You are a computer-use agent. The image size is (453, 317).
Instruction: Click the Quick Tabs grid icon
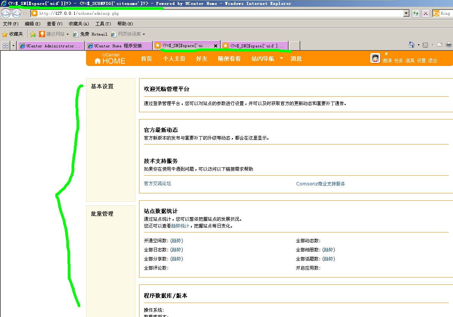(5, 46)
